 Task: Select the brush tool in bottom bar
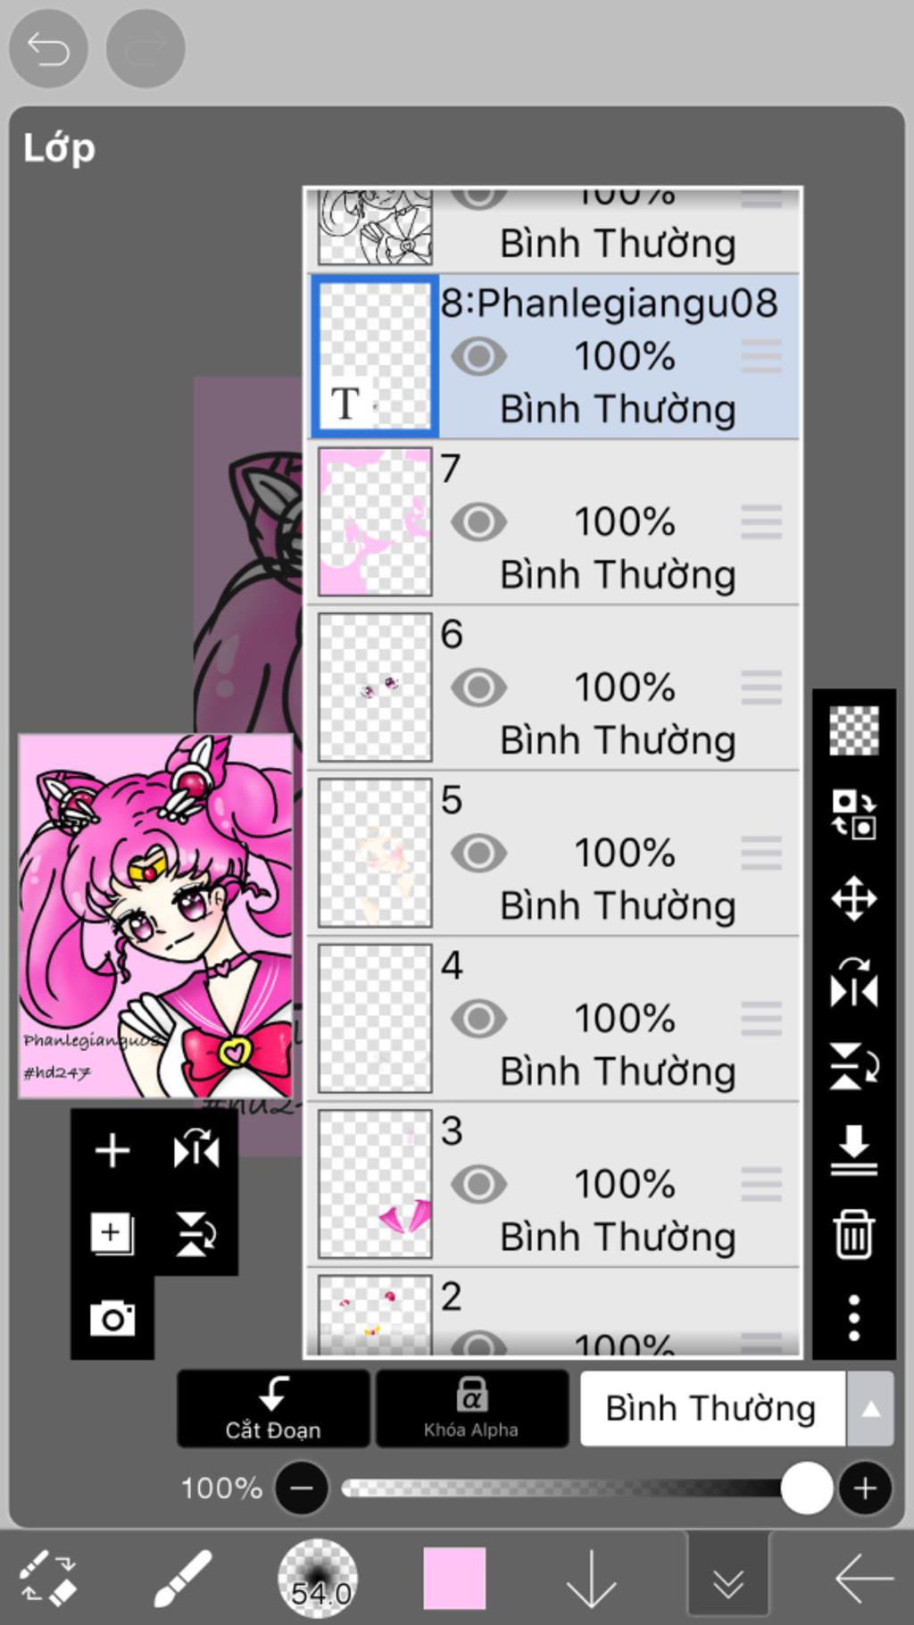[183, 1578]
